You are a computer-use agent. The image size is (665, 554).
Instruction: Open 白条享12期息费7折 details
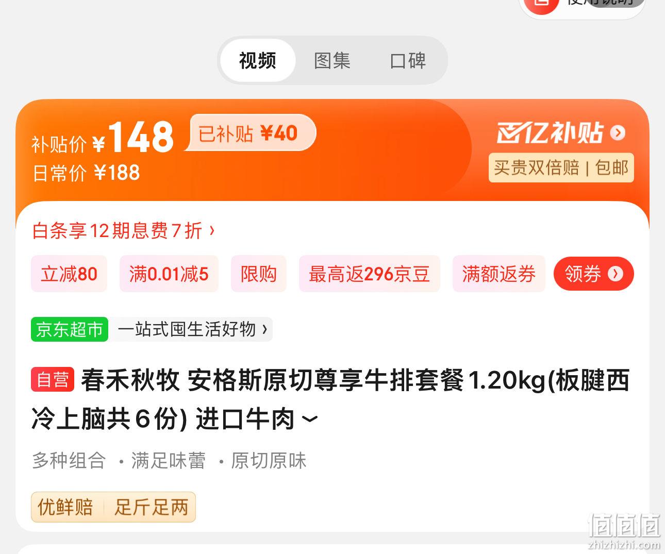pos(117,230)
